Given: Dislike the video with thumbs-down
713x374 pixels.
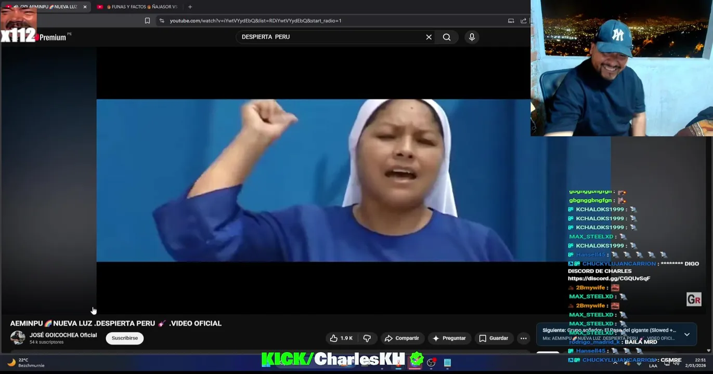Looking at the screenshot, I should click(x=367, y=338).
